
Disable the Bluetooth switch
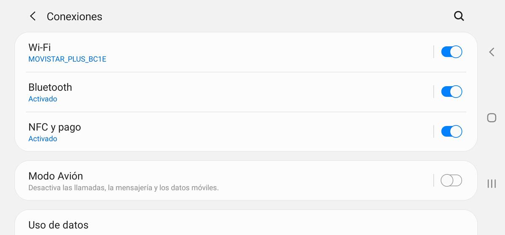click(451, 92)
